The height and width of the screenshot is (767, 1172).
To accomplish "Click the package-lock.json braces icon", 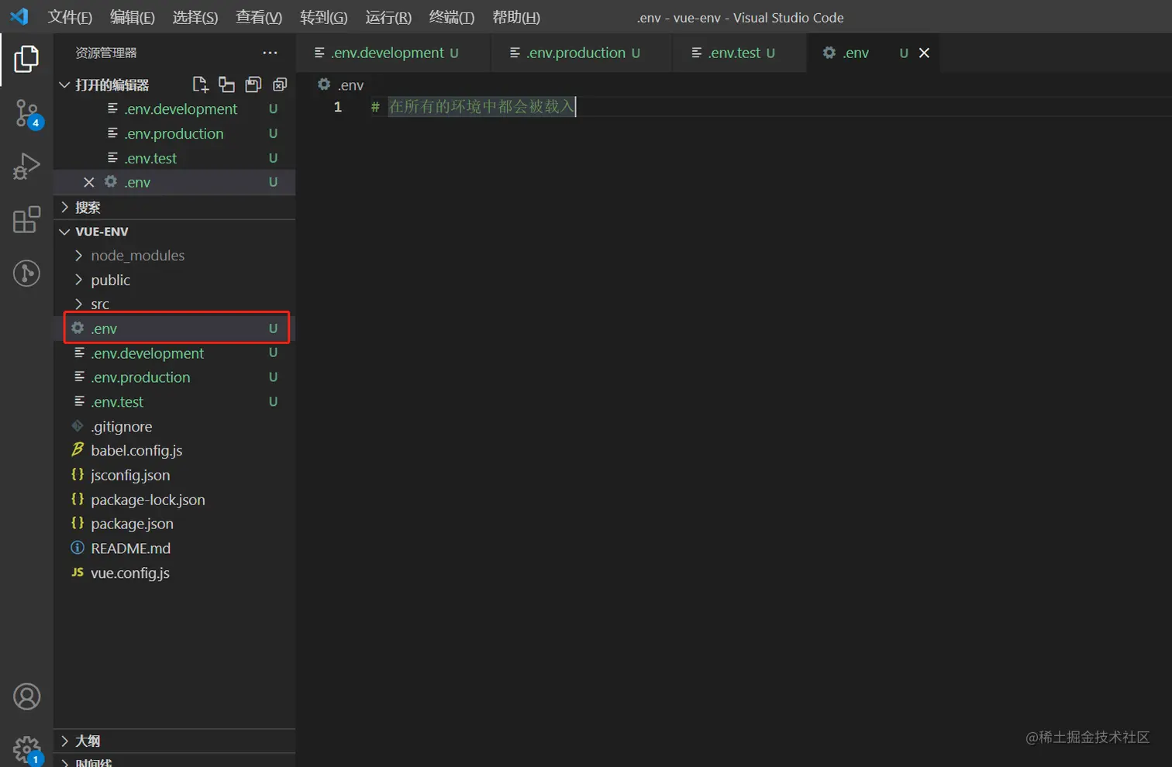I will [78, 499].
